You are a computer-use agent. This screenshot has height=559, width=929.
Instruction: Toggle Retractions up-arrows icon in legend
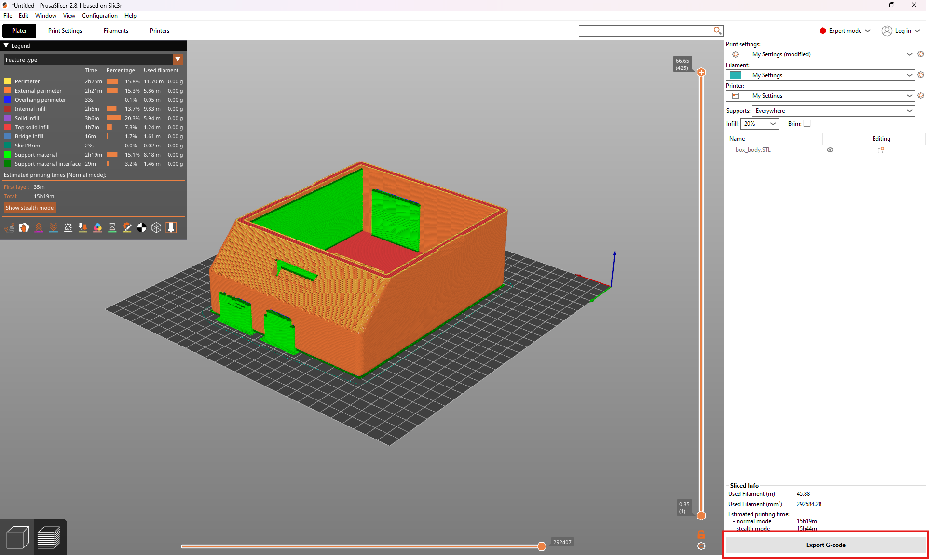pyautogui.click(x=39, y=228)
